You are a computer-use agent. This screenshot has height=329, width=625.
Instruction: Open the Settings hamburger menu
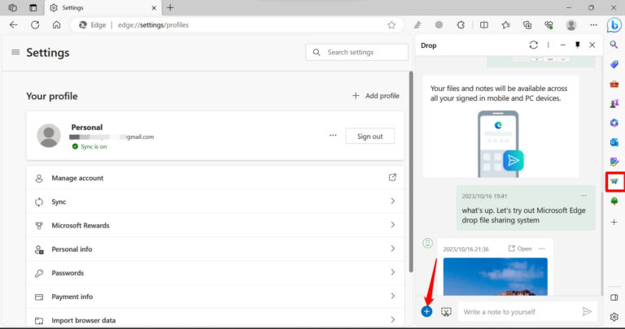point(15,52)
